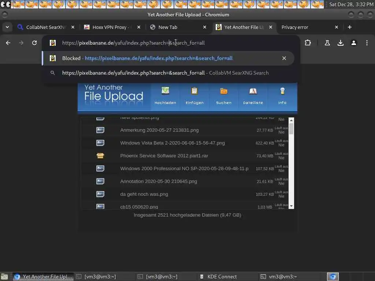Open the profile avatar icon

point(354,43)
